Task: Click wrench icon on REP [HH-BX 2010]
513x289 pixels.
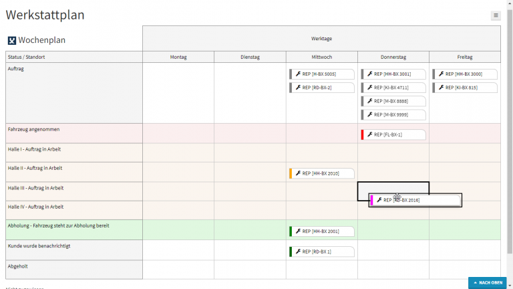Action: coord(298,173)
